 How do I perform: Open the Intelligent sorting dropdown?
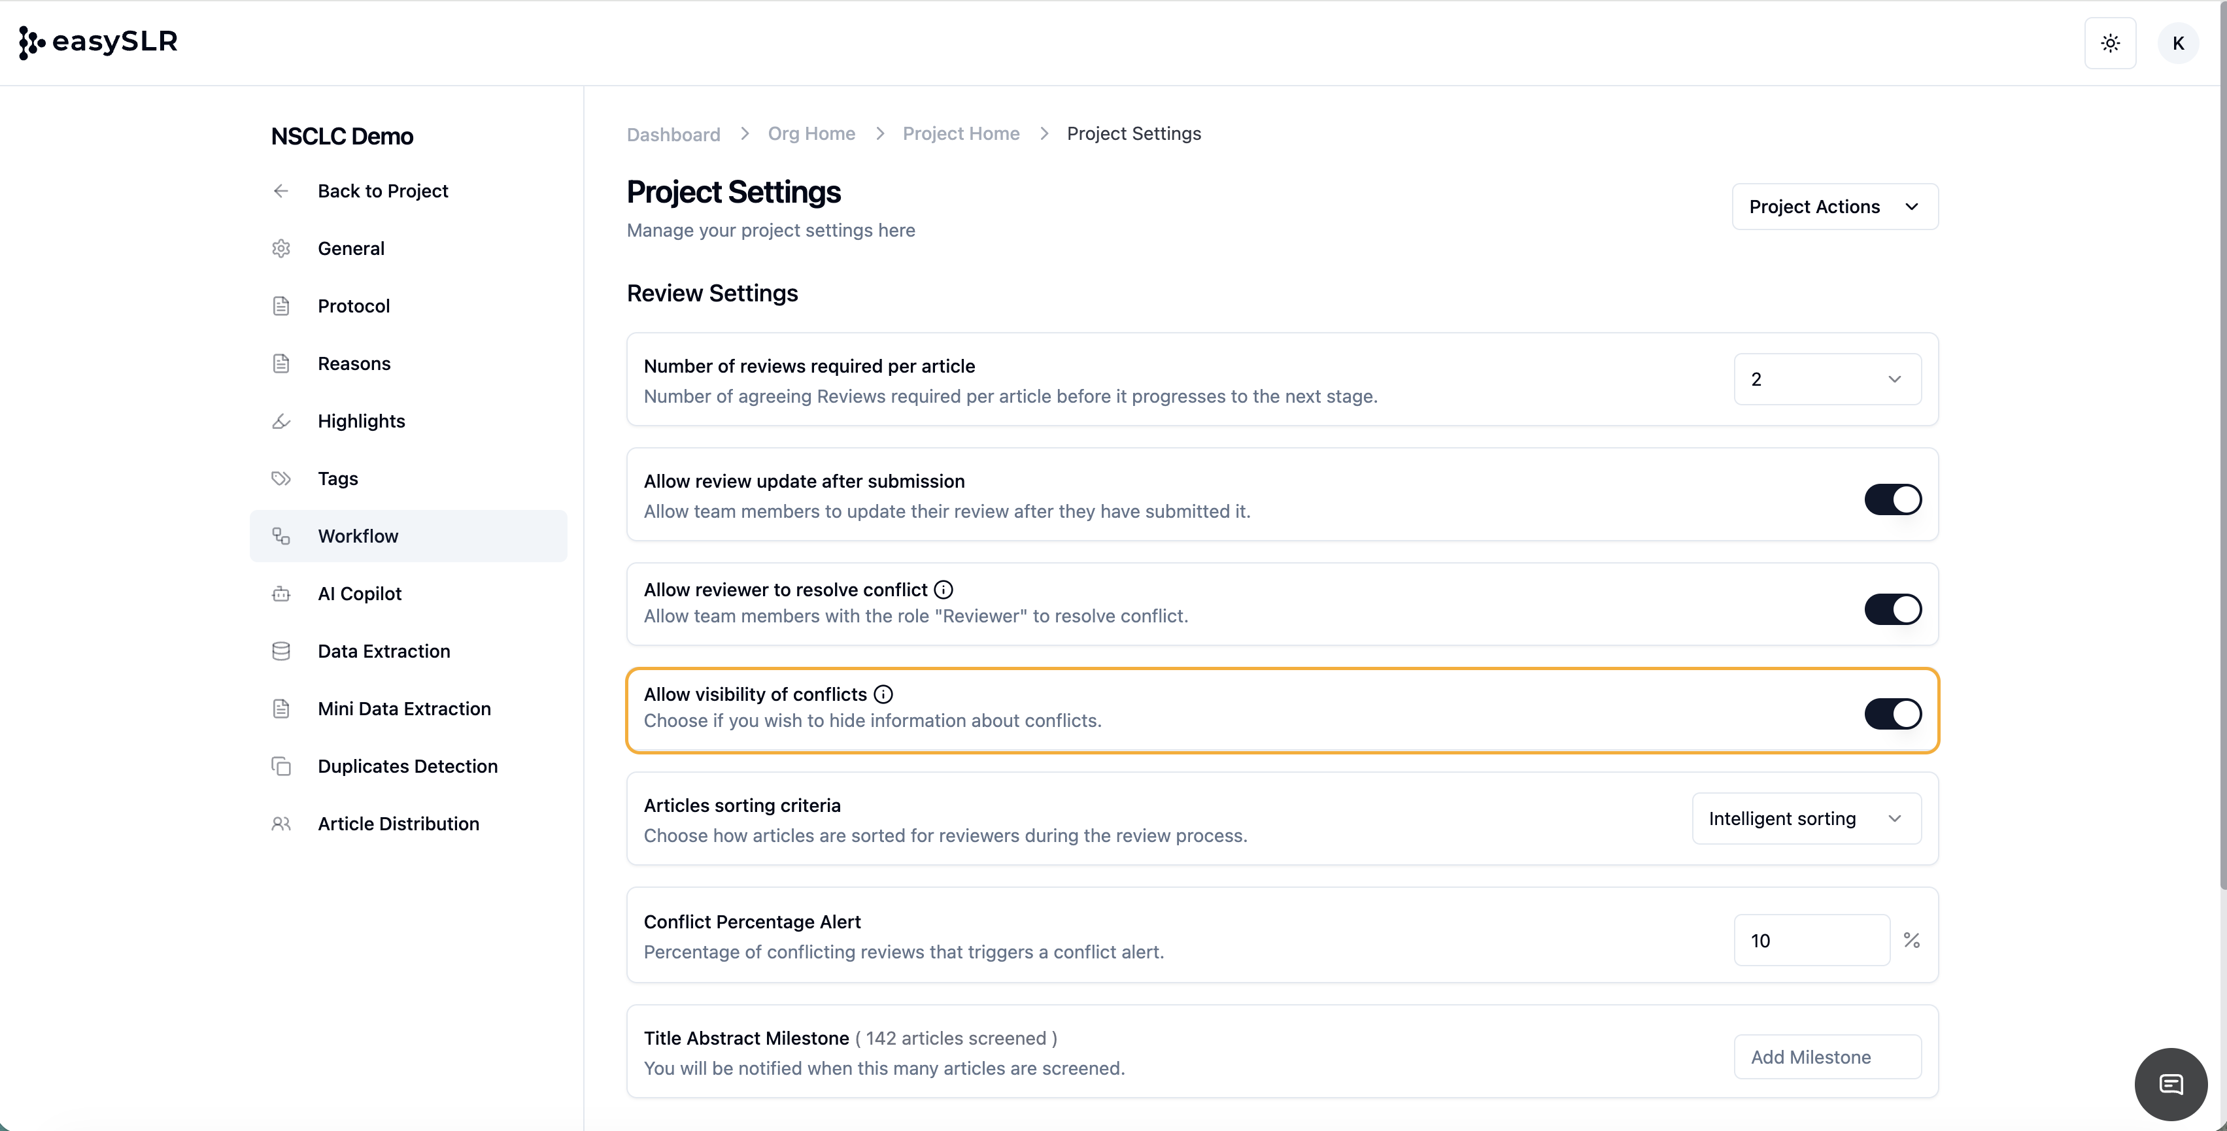tap(1805, 819)
